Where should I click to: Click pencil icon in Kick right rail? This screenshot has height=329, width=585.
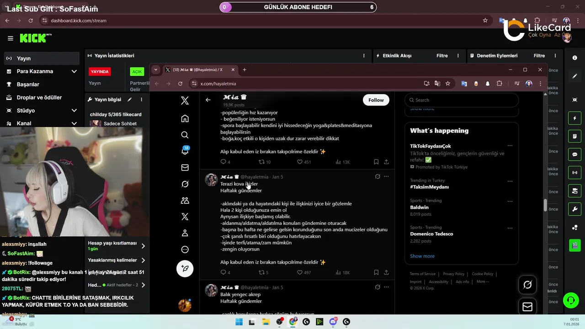point(575,76)
